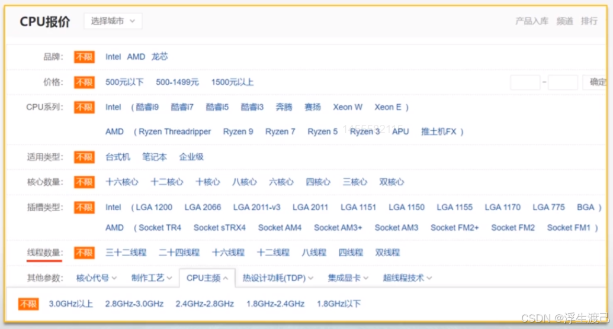Filter by brand Intel in 品牌 row
This screenshot has height=329, width=613.
[x=113, y=57]
